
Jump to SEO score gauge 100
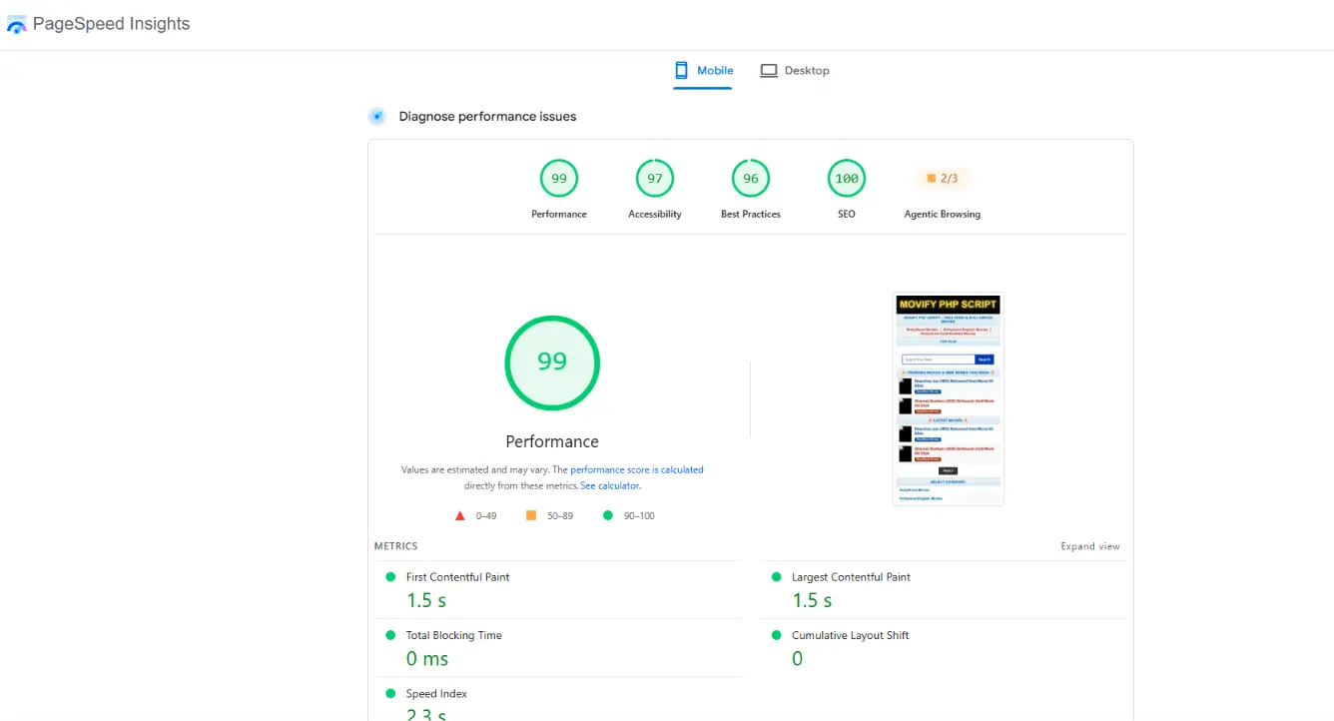point(847,179)
